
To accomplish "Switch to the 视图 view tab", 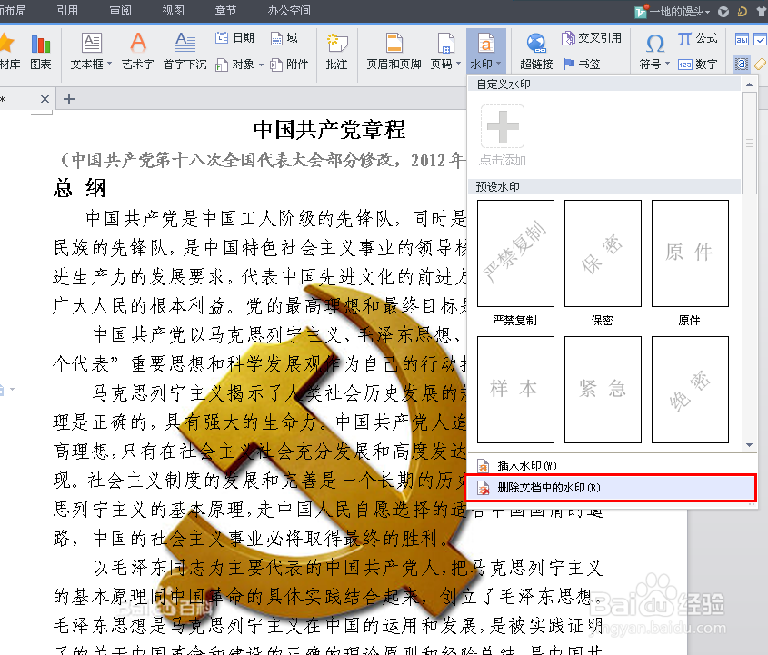I will point(174,12).
